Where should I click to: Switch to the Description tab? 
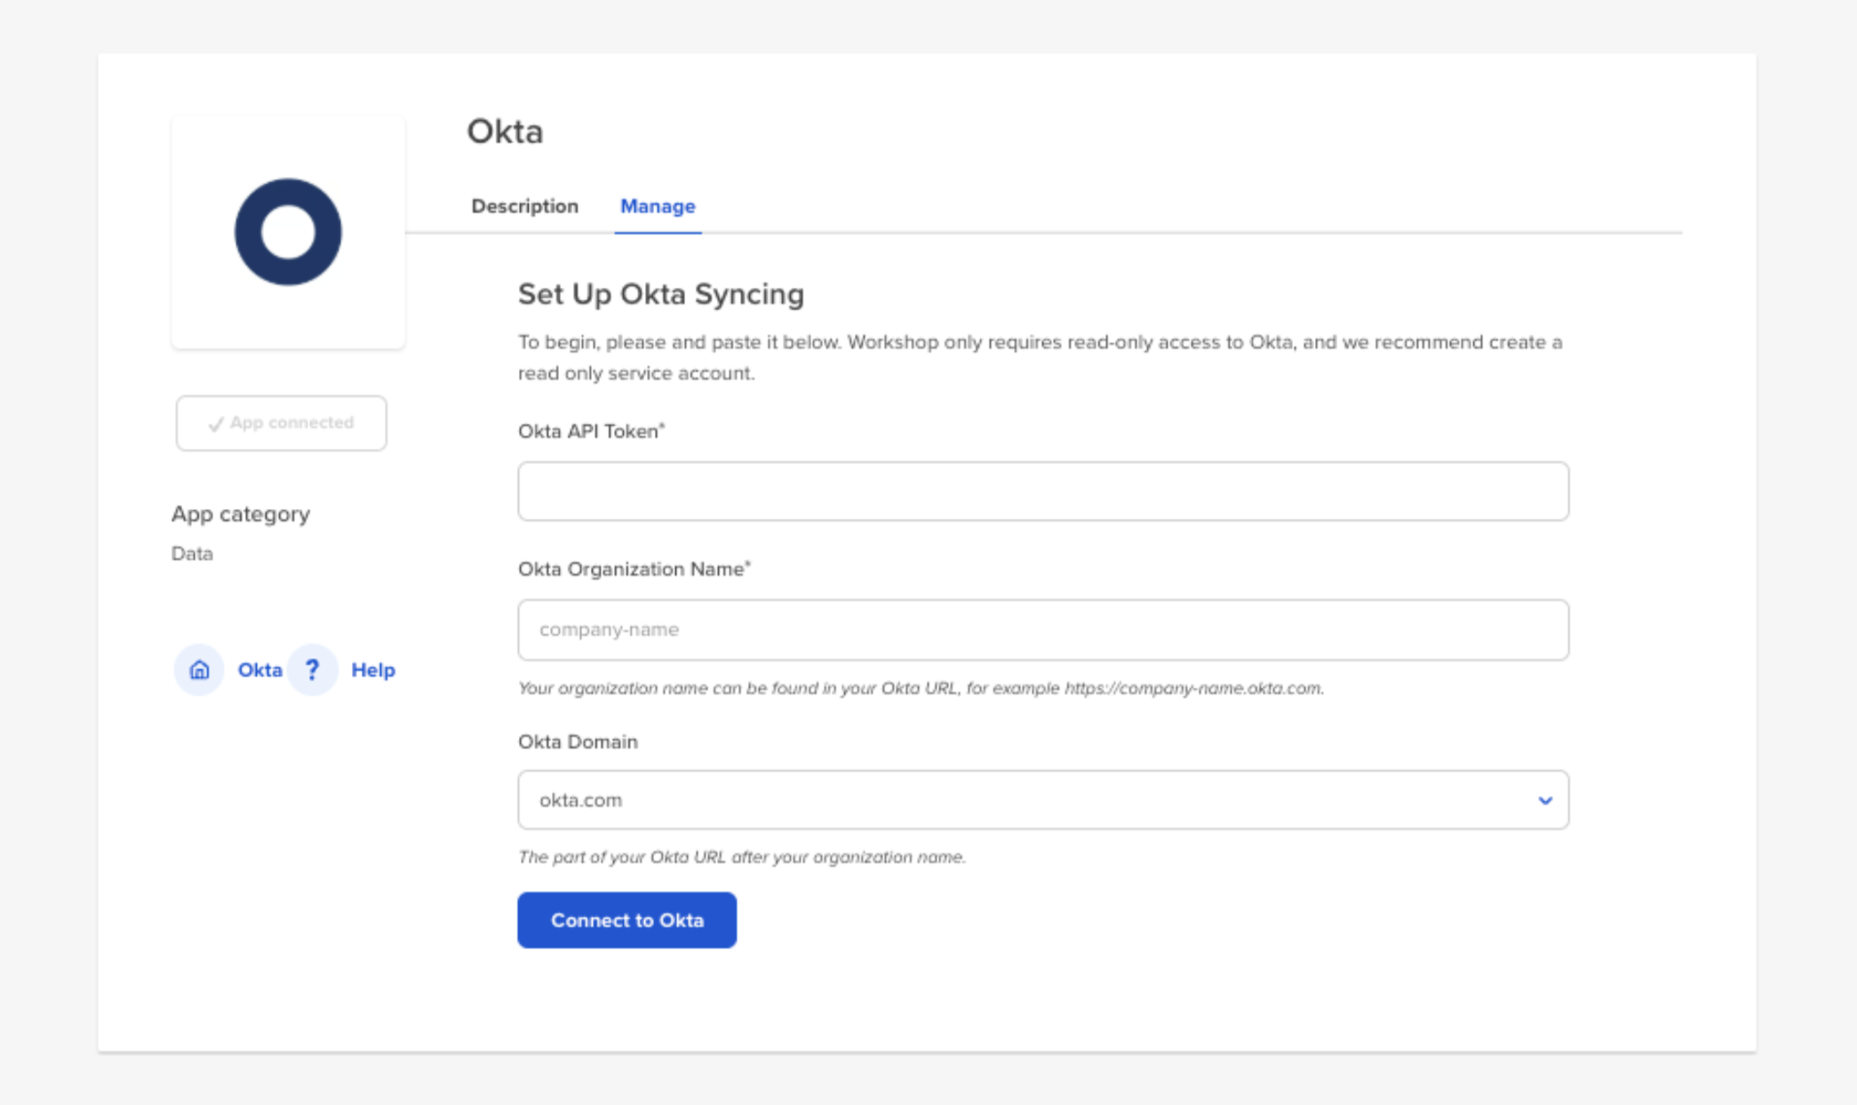pos(525,206)
